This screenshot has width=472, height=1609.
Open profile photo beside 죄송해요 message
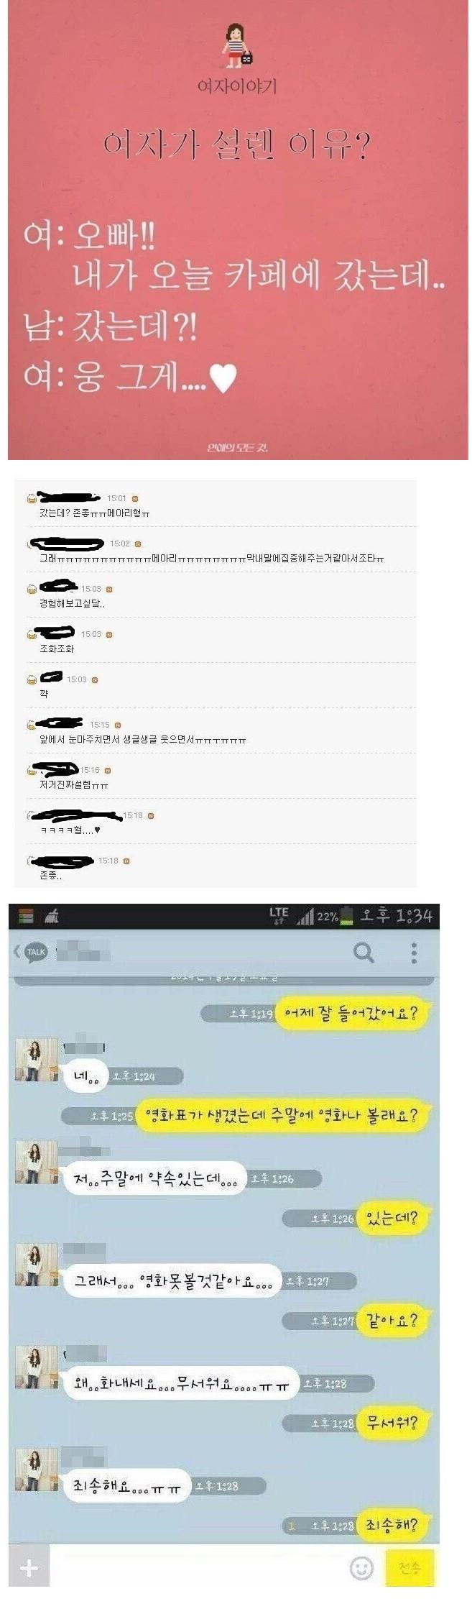tap(37, 1470)
